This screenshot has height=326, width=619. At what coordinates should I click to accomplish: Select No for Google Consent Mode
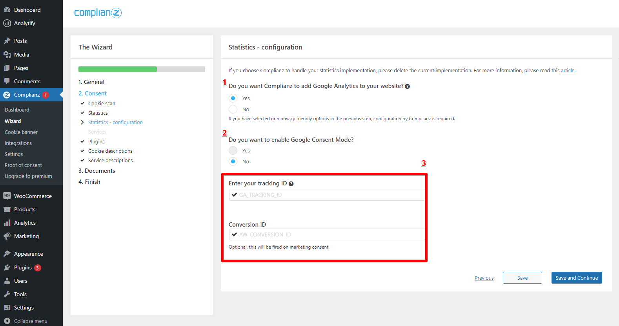click(233, 161)
